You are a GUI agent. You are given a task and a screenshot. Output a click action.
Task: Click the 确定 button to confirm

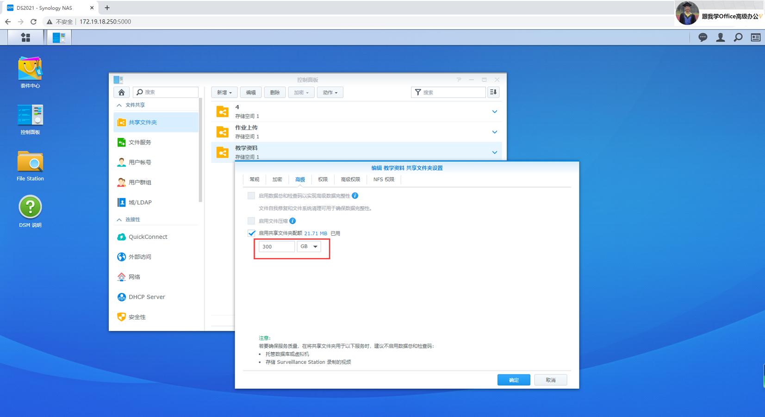tap(513, 380)
